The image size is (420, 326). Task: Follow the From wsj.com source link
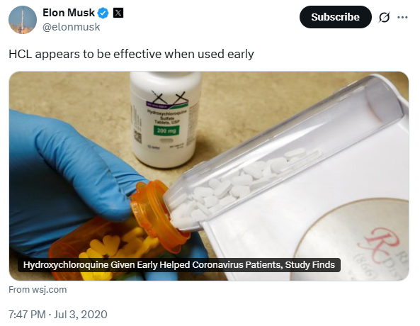point(38,290)
